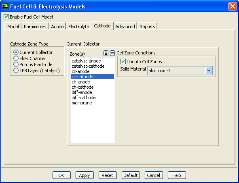Switch to the Anode tab

(57, 27)
